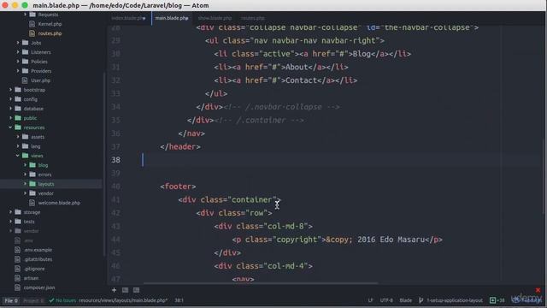Select File 0 in status bar
This screenshot has height=308, width=547.
click(x=11, y=300)
